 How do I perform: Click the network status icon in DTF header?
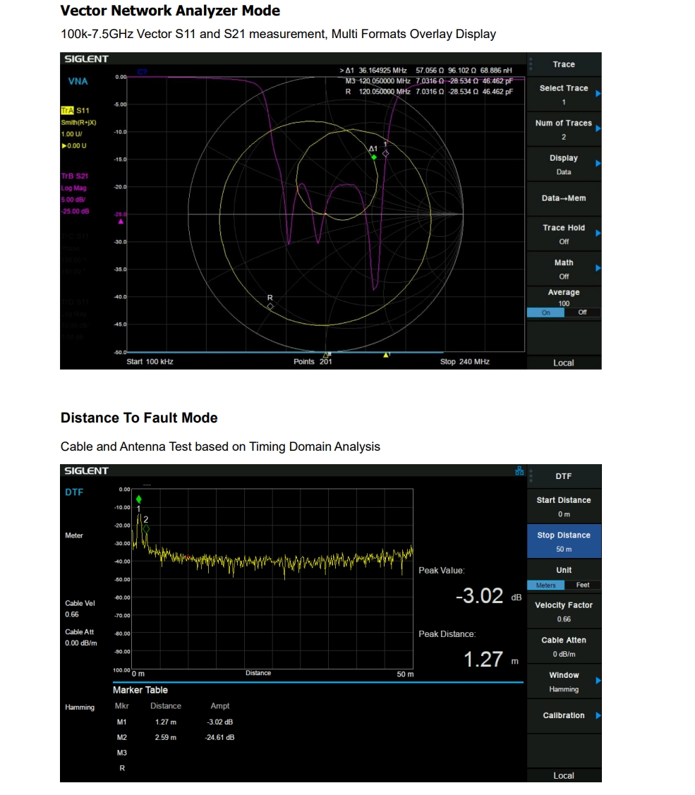click(x=519, y=471)
